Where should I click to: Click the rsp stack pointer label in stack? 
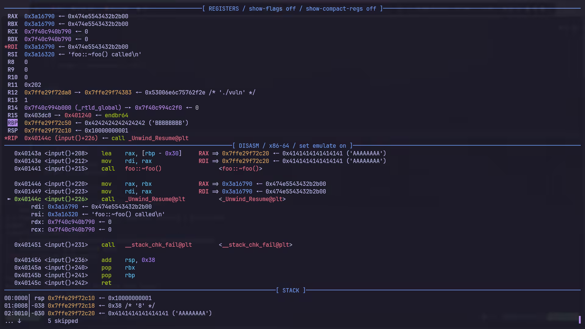39,298
